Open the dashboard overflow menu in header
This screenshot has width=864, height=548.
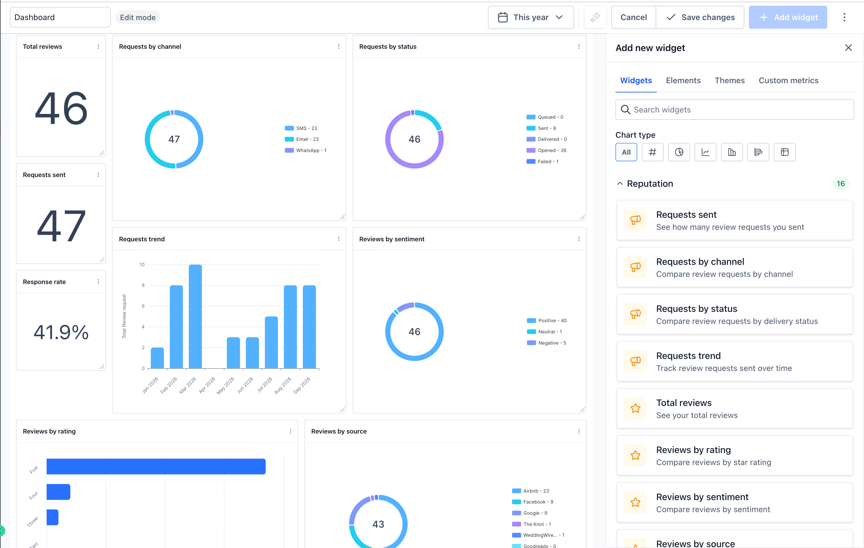click(844, 17)
